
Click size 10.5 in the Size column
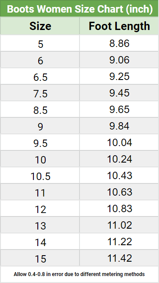(40, 176)
